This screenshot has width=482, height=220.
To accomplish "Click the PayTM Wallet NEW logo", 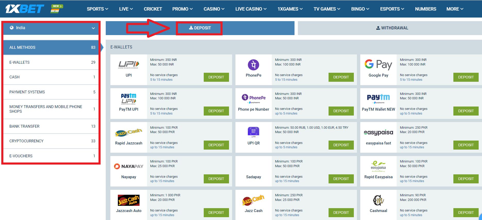I will pyautogui.click(x=378, y=98).
